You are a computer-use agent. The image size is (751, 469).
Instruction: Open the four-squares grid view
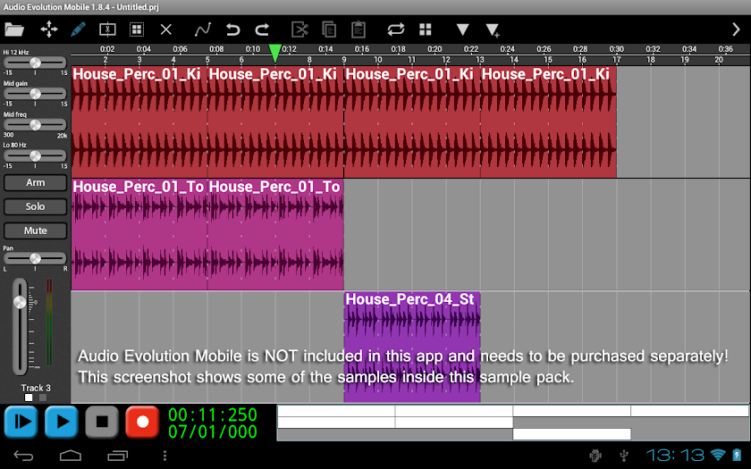point(426,29)
